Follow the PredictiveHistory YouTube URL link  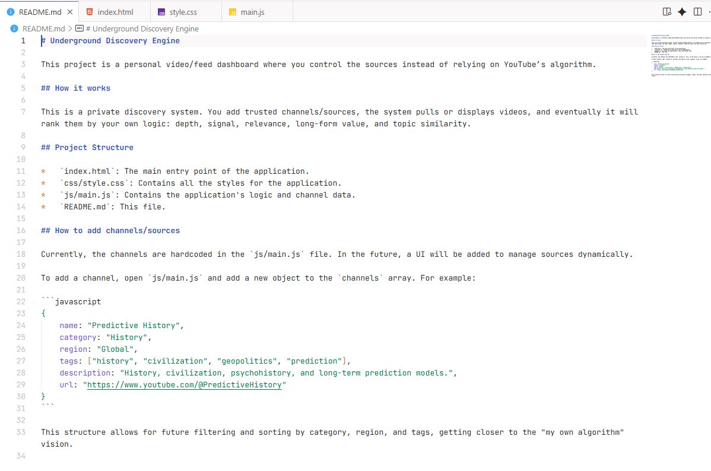(x=184, y=385)
